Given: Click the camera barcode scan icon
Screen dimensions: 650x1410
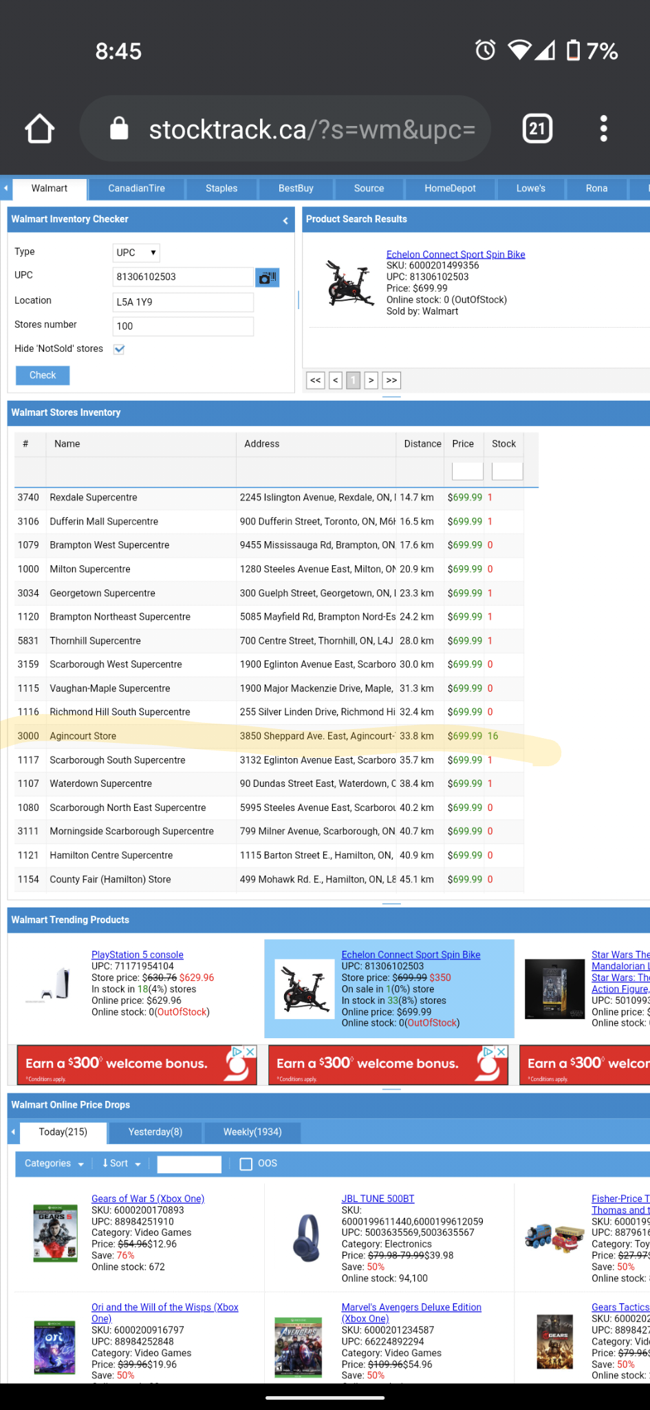Looking at the screenshot, I should point(267,277).
